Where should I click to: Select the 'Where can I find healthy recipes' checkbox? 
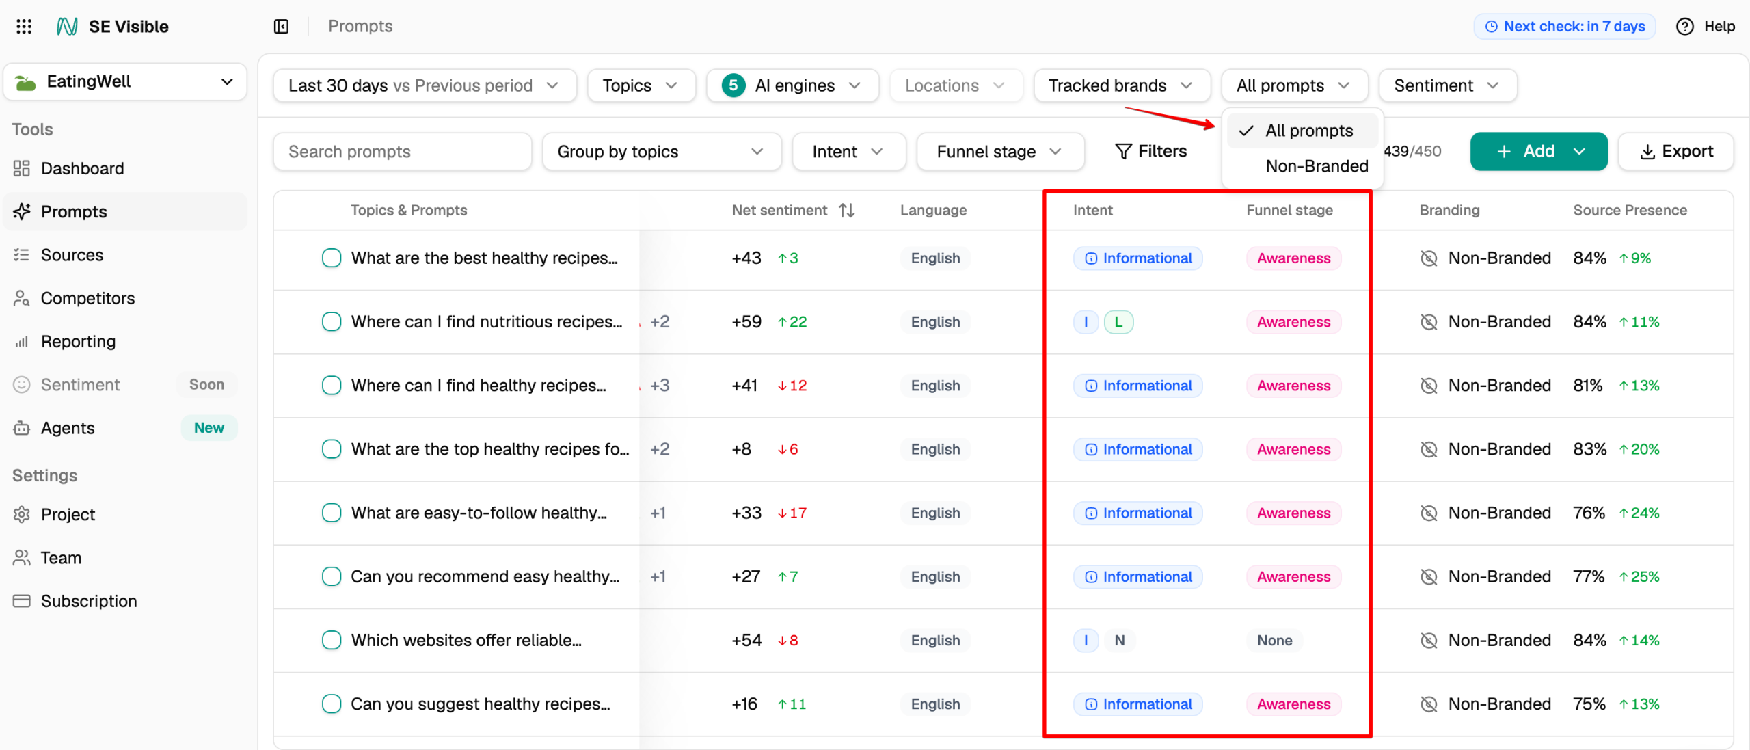coord(332,385)
